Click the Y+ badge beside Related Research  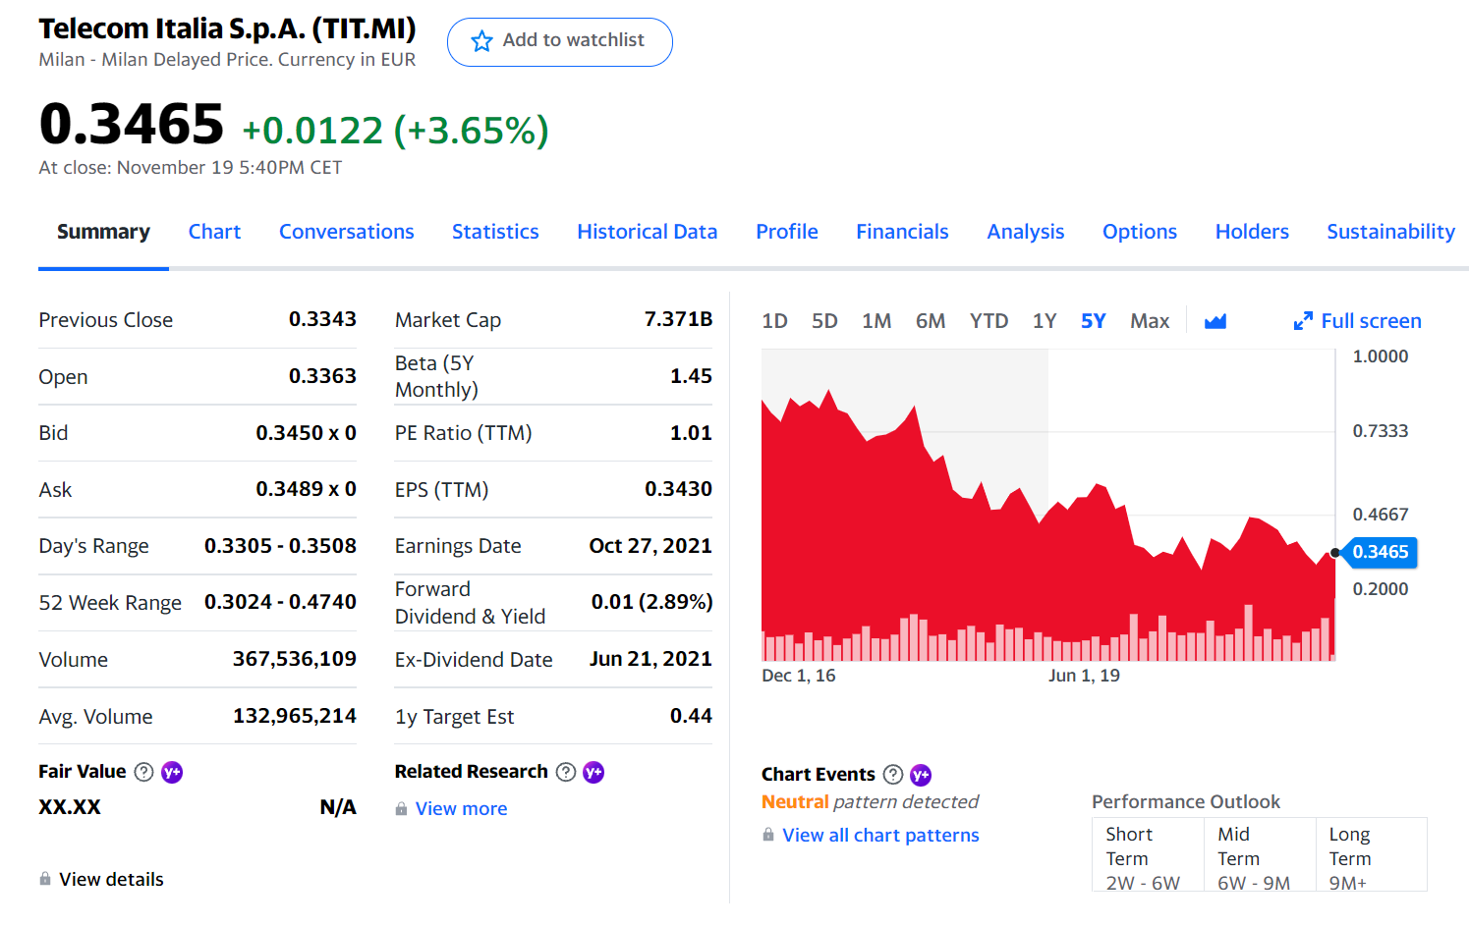(x=593, y=772)
